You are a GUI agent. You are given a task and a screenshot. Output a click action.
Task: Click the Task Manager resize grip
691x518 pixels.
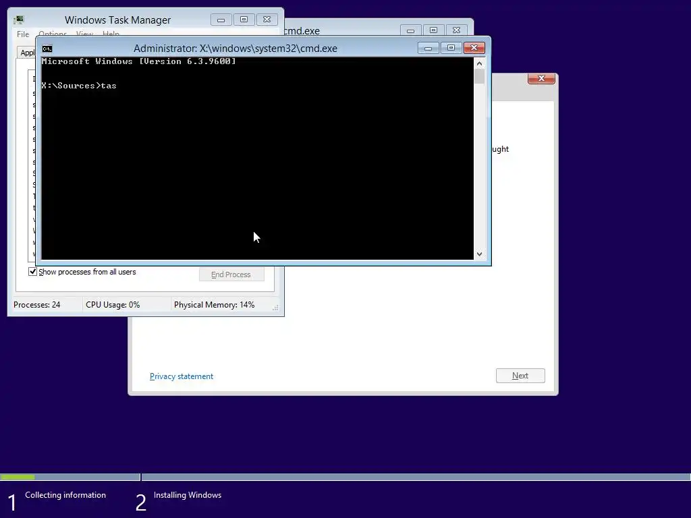point(275,308)
